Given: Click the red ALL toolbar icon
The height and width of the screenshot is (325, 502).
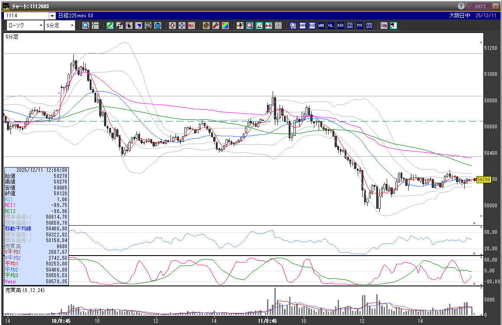Looking at the screenshot, I should pos(191,26).
